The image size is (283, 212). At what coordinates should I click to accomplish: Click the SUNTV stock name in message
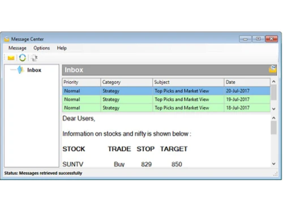[x=73, y=165]
